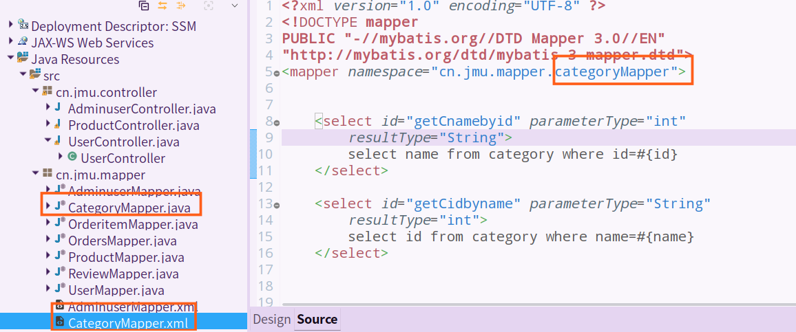Viewport: 796px width, 332px height.
Task: Click "getCidbyname" id value in editor
Action: (465, 203)
